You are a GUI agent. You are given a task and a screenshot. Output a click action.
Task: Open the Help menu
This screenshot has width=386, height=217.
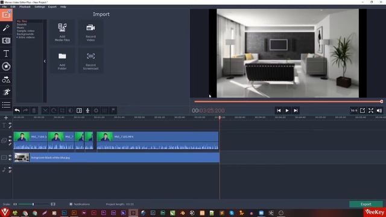click(63, 7)
